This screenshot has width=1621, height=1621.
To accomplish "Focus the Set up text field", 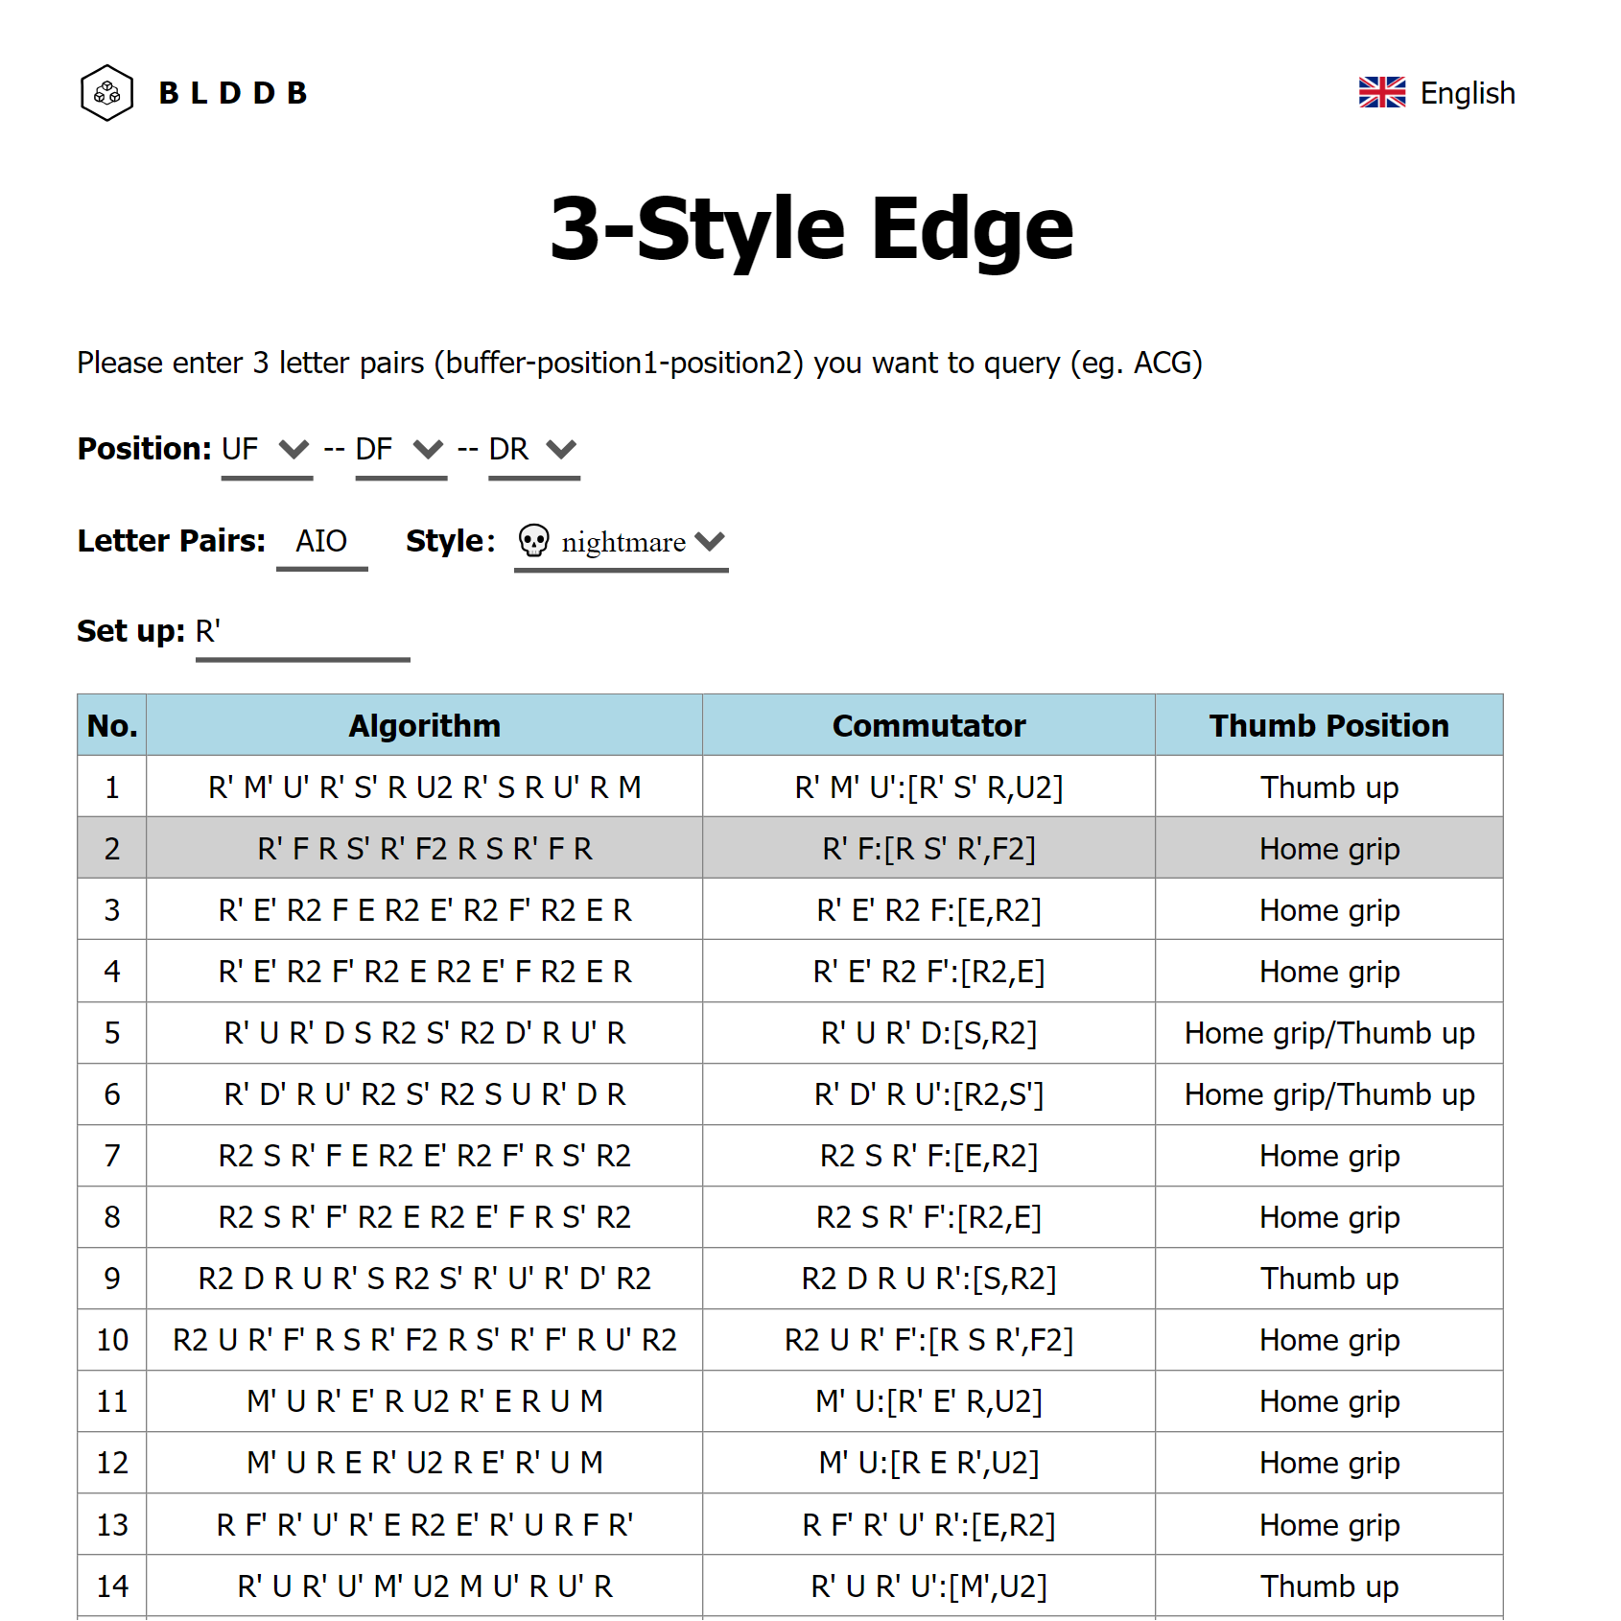I will click(x=302, y=632).
